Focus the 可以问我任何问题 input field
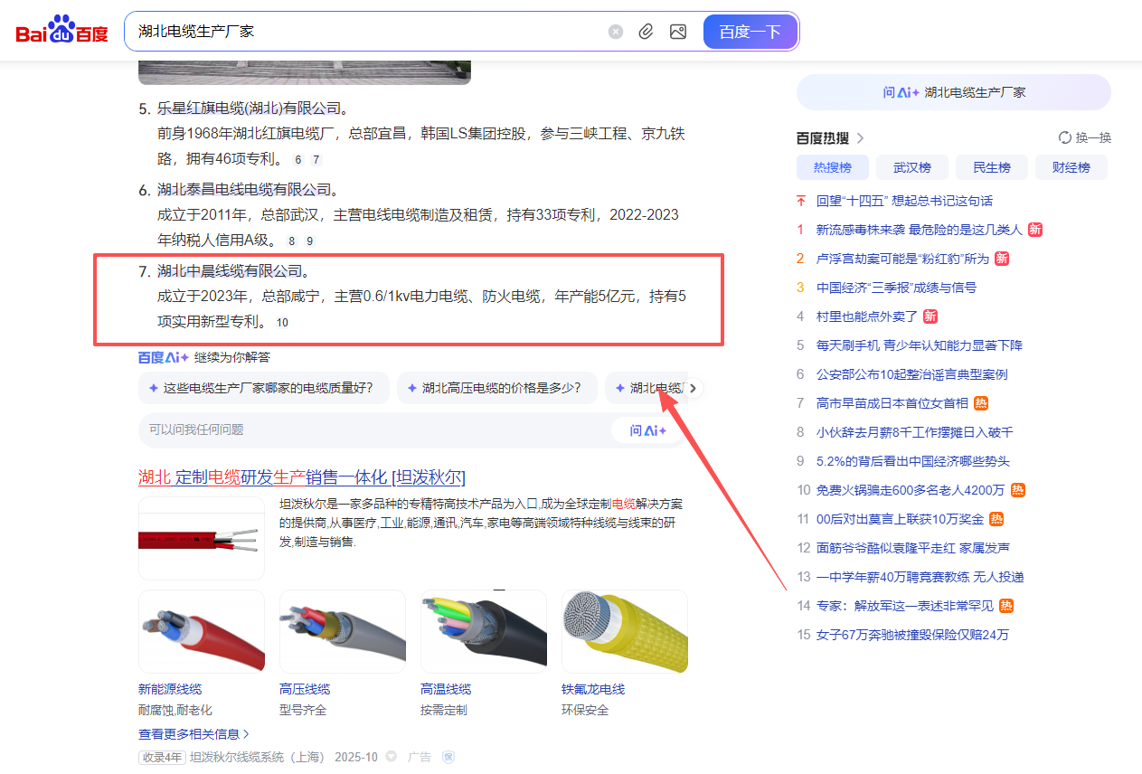This screenshot has height=774, width=1142. tap(371, 429)
